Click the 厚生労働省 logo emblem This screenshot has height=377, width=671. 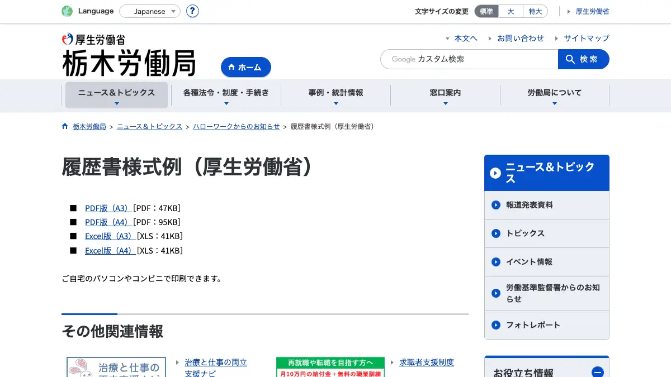(68, 39)
